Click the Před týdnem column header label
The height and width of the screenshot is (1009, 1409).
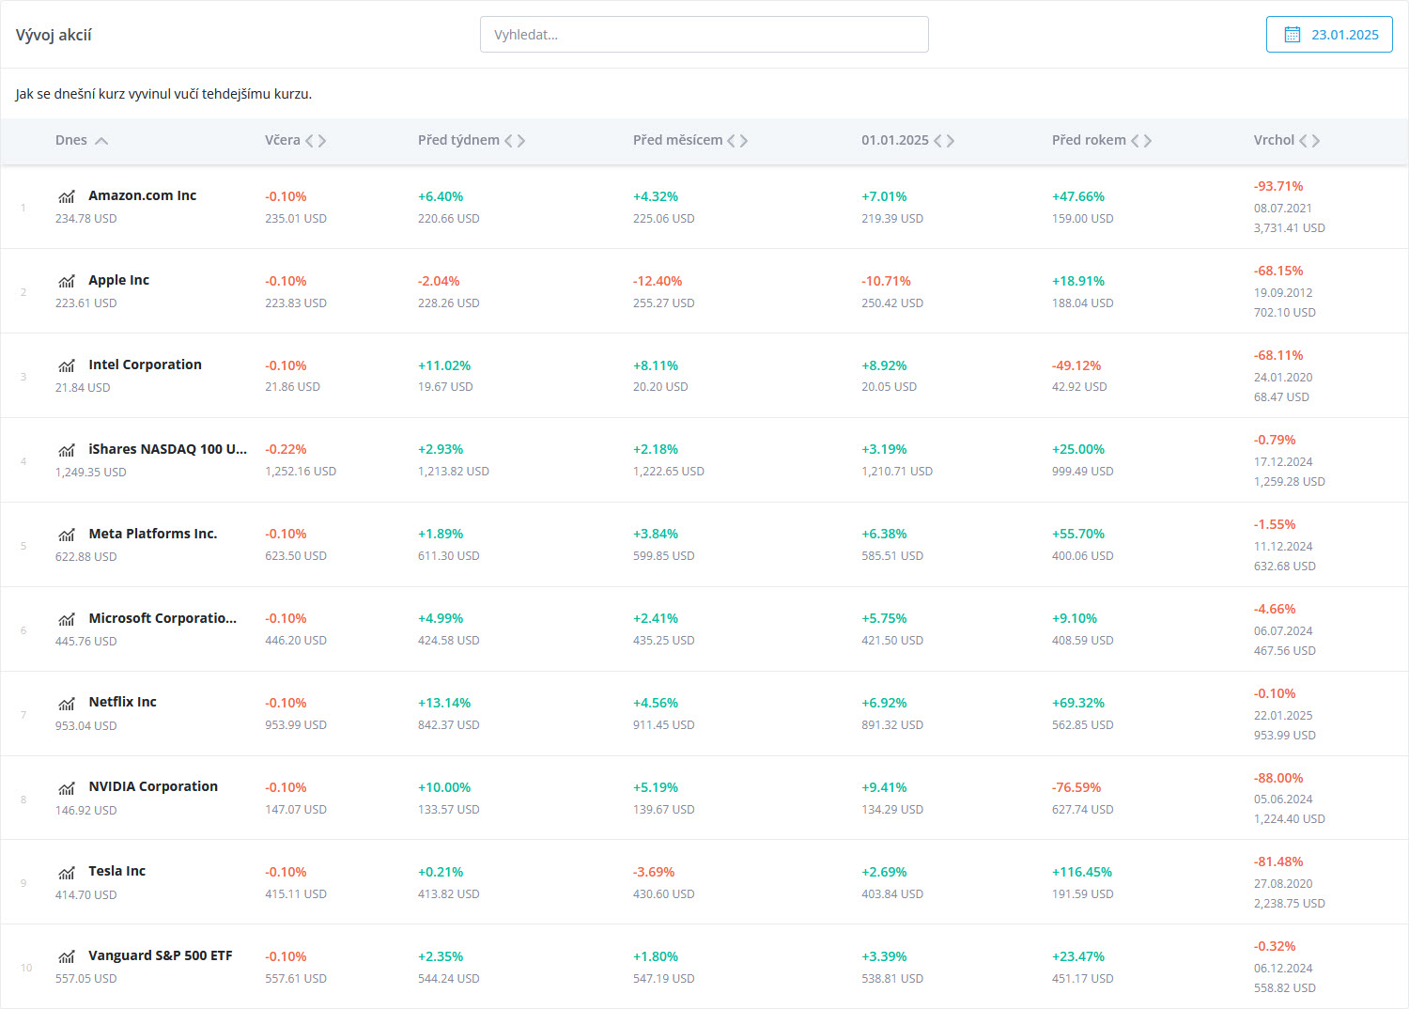(x=458, y=140)
